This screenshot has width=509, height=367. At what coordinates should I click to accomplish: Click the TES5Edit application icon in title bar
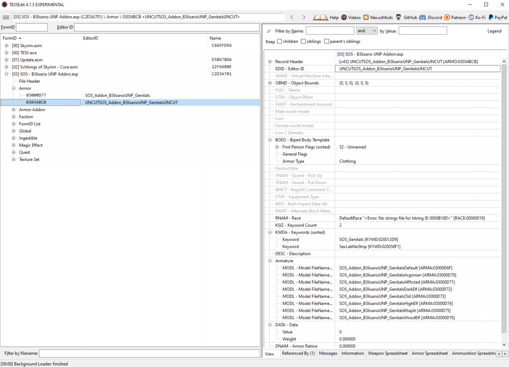point(5,5)
